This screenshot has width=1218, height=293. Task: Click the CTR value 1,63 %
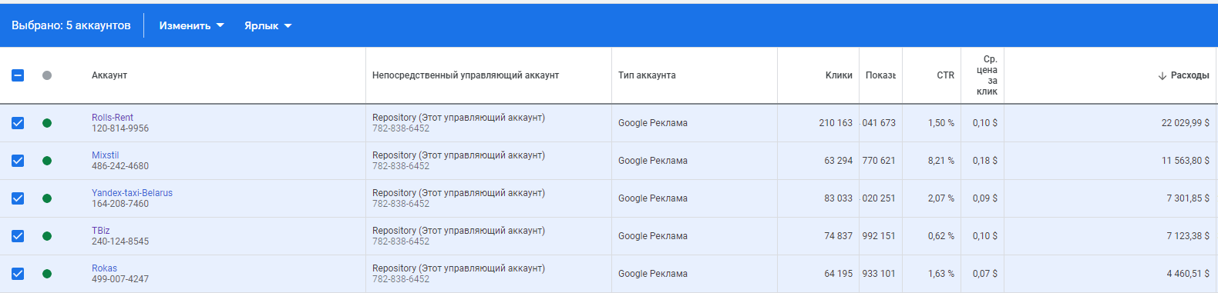(941, 274)
